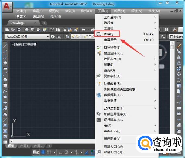Expand the 工具栏 submenu

(x=127, y=28)
